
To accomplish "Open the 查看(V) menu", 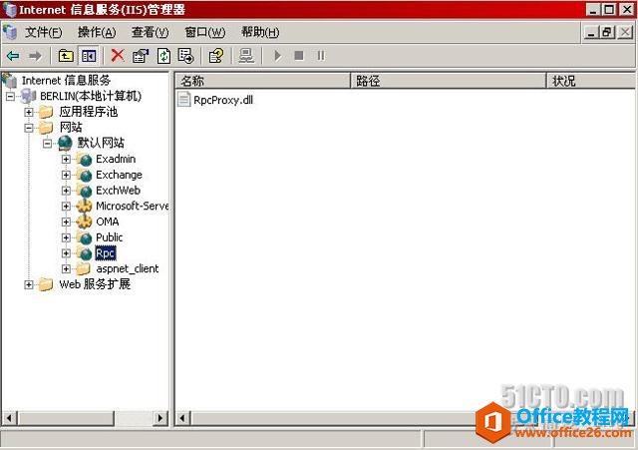I will tap(151, 32).
